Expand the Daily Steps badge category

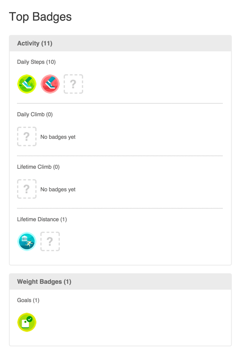36,62
